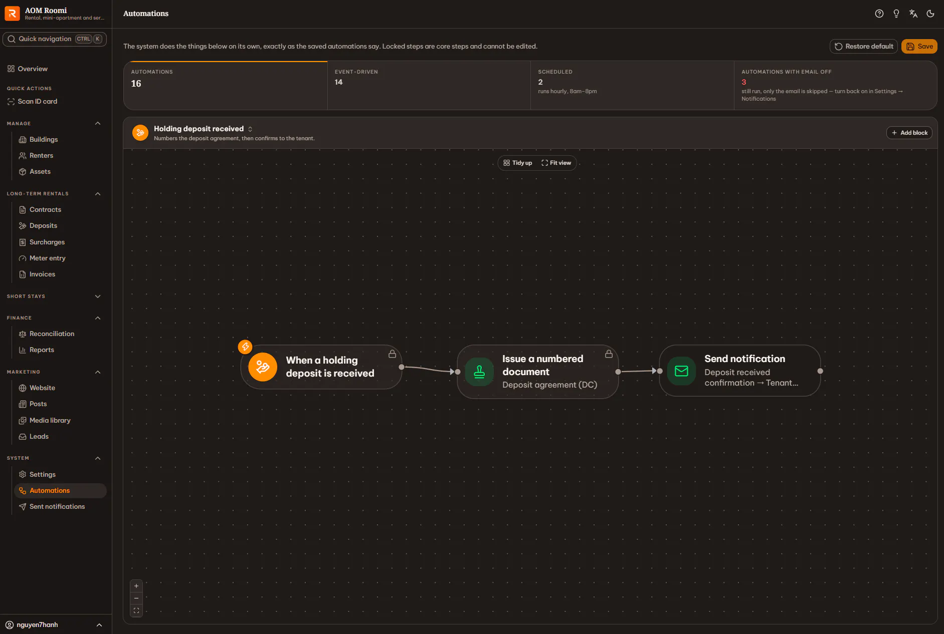Click Restore default button
Image resolution: width=944 pixels, height=634 pixels.
(863, 46)
